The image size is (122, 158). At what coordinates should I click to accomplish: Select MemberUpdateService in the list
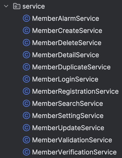coord(68,128)
